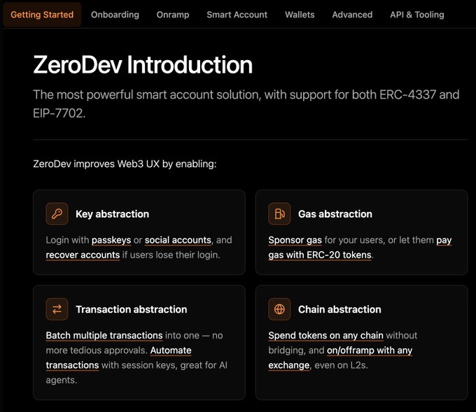Open the Getting Started tab
The image size is (476, 412).
(x=42, y=15)
